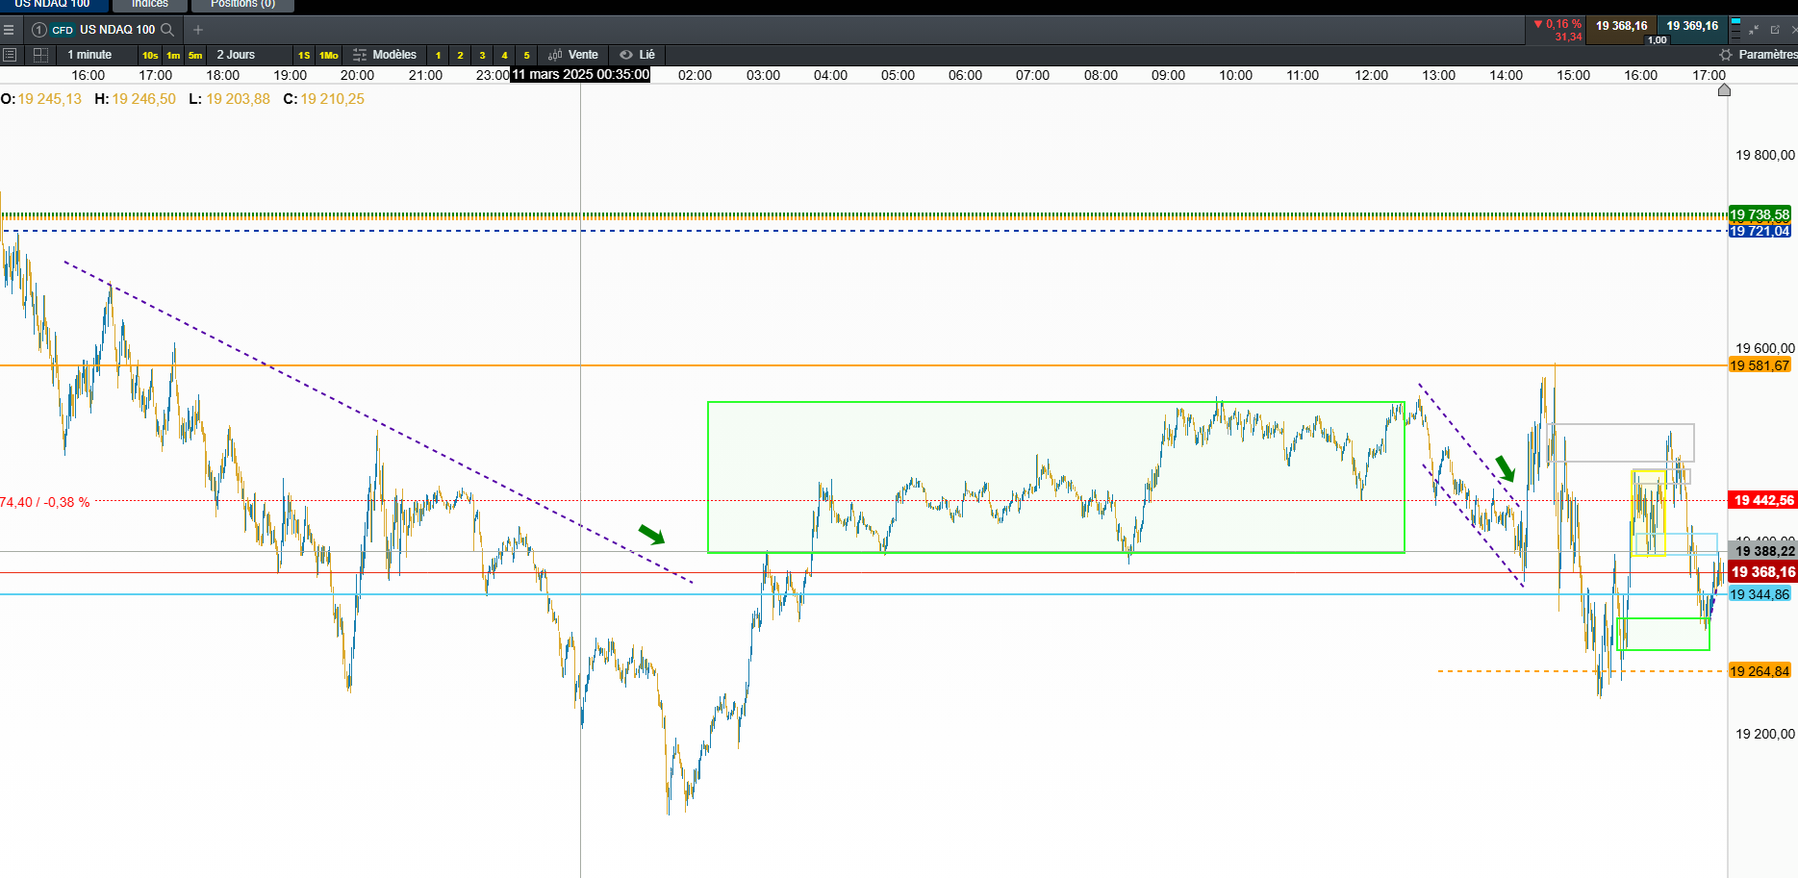Click the sell price 19 368,16 button
The width and height of the screenshot is (1798, 878).
1622,26
